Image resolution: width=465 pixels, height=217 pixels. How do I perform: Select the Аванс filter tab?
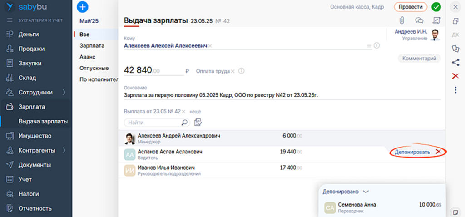coord(88,57)
